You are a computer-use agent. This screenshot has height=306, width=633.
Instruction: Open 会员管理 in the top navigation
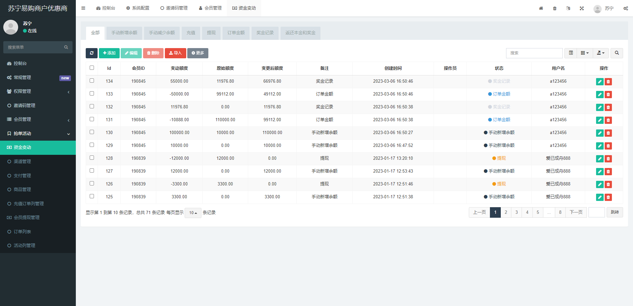pos(210,8)
